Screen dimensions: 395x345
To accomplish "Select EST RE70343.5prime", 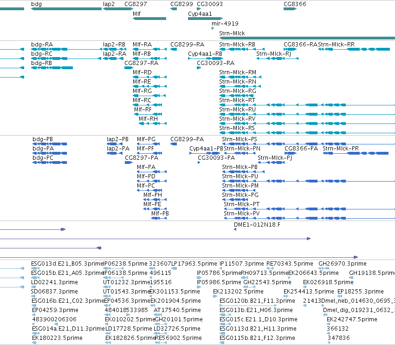I will coord(290,264).
